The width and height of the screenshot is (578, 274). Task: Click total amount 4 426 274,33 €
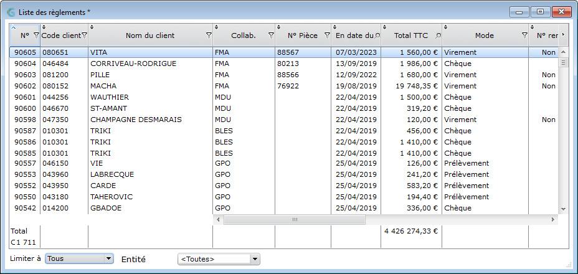point(411,231)
